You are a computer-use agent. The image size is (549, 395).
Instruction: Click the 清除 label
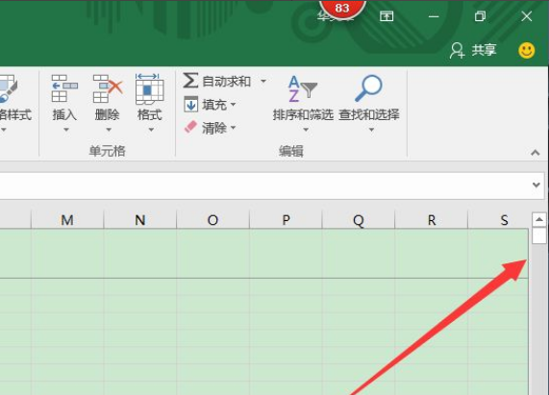[214, 128]
